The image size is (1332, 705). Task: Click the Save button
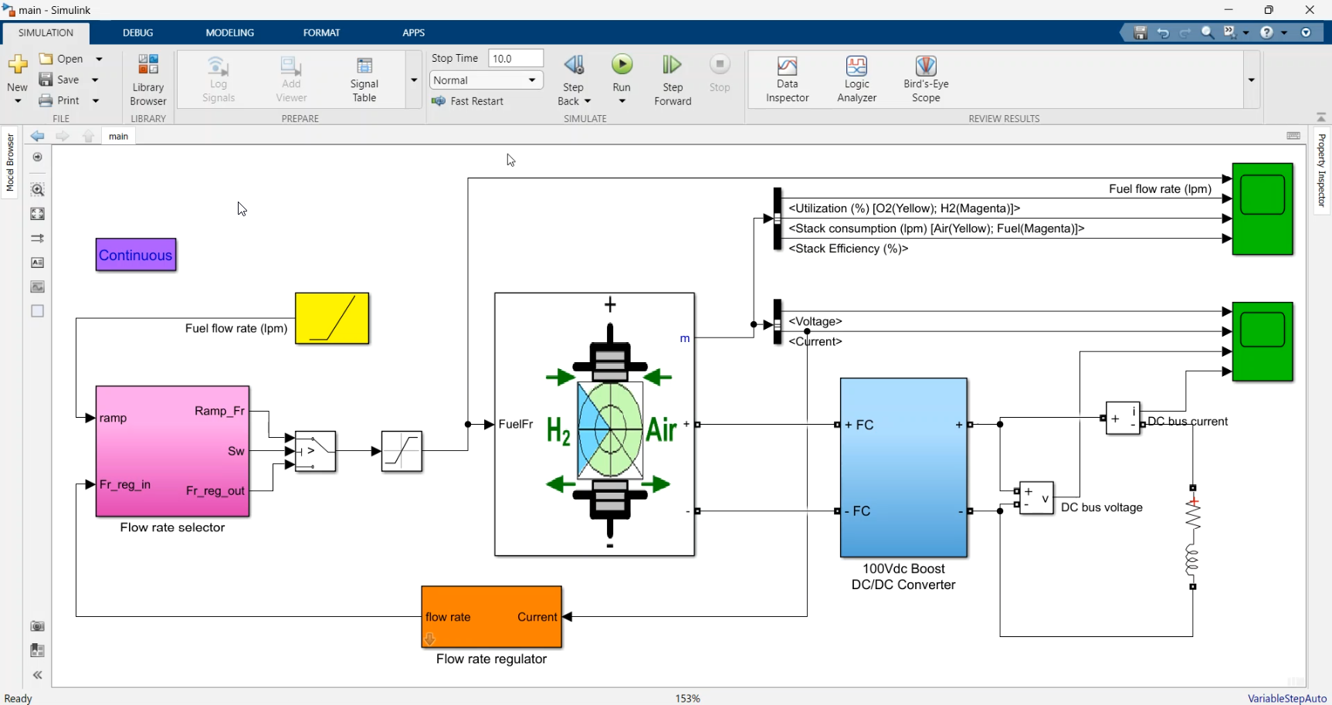pos(59,80)
